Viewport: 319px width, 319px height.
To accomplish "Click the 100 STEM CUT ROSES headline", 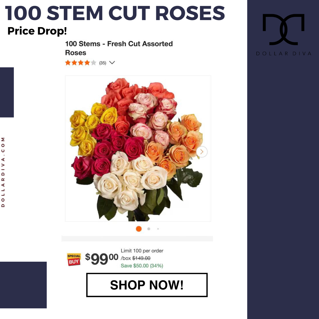I will tap(115, 13).
